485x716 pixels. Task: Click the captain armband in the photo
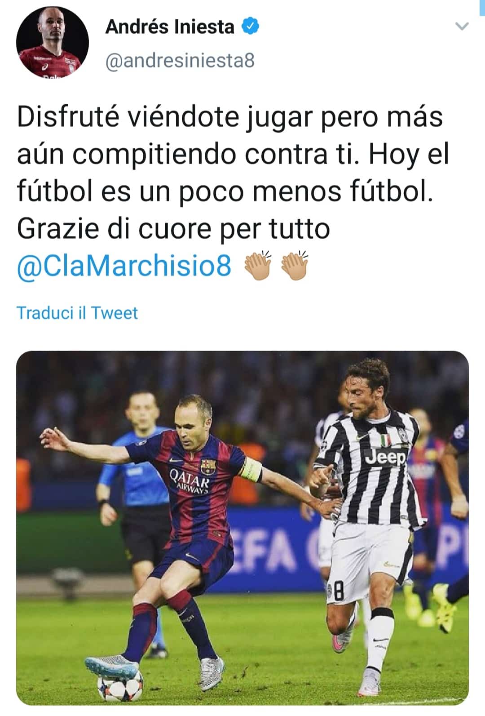[x=251, y=471]
